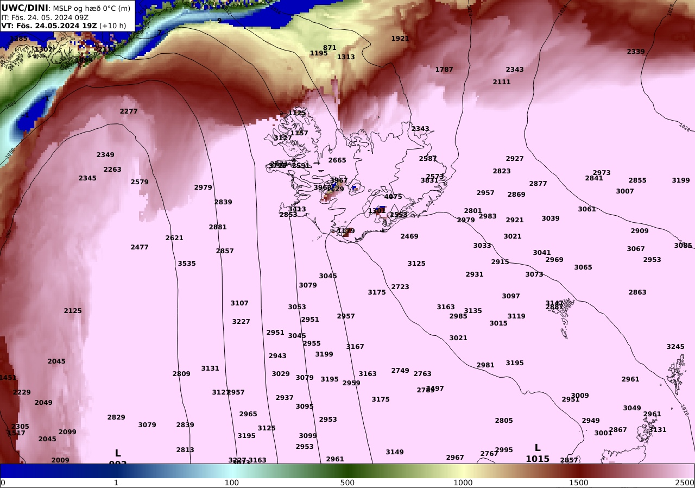The image size is (695, 488).
Task: Select the 3085 height value
Action: (x=683, y=246)
